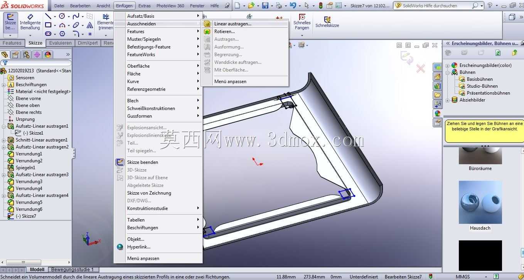Open the Schnelles Fangen dropdown arrow
Screen dimensions: 524x280
click(x=302, y=35)
